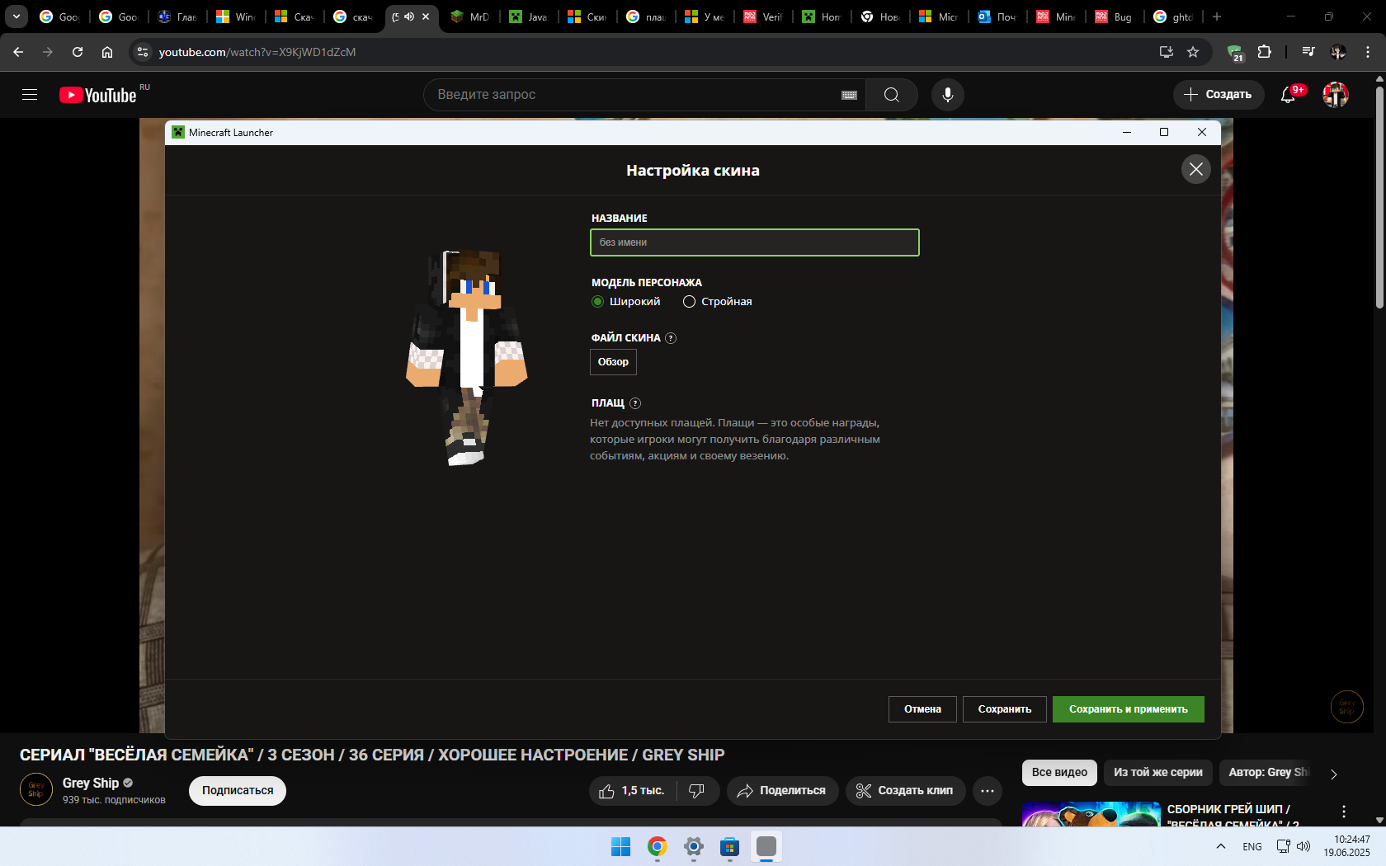This screenshot has width=1386, height=866.
Task: Share the video with Поделиться
Action: click(x=782, y=791)
